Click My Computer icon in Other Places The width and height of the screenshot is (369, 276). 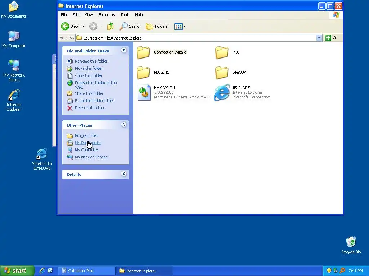tap(70, 150)
